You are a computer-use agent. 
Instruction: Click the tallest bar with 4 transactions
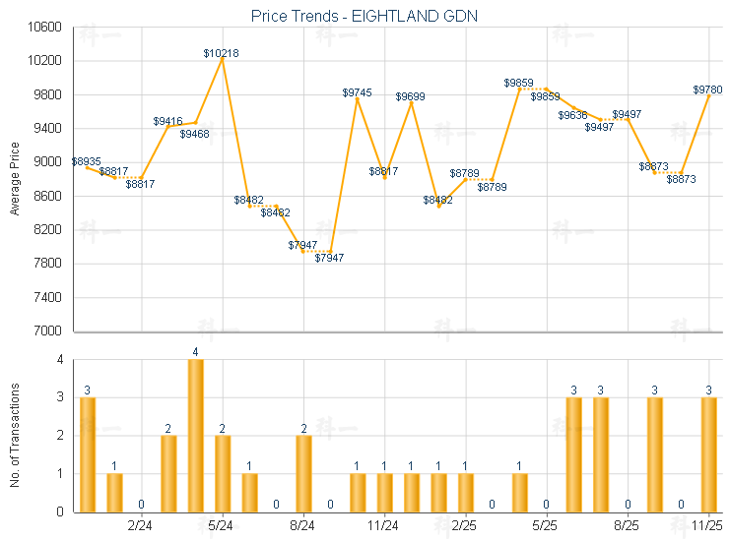click(x=196, y=435)
